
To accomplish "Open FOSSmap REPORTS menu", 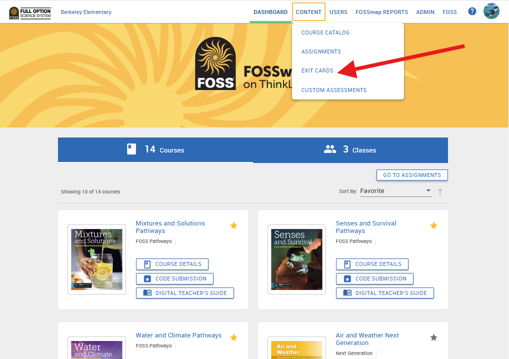I will pyautogui.click(x=382, y=12).
